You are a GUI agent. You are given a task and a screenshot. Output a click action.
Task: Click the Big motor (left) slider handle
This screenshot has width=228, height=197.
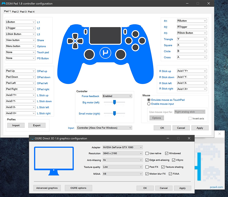(114, 102)
